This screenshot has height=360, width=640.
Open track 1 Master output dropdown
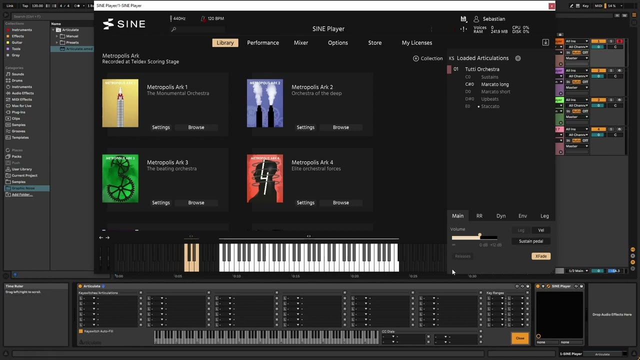pos(577,58)
